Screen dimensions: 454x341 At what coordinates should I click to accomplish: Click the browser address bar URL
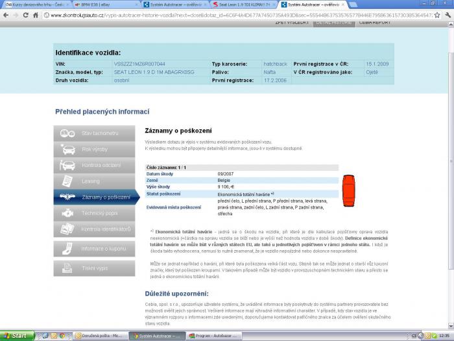coord(227,15)
